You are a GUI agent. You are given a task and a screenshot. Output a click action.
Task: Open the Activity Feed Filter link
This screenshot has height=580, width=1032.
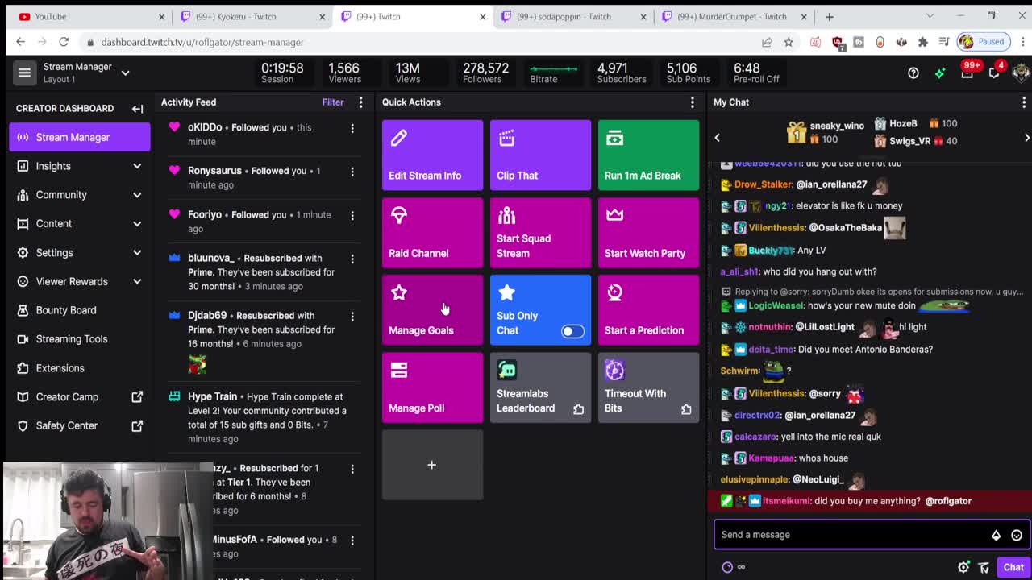pyautogui.click(x=333, y=102)
